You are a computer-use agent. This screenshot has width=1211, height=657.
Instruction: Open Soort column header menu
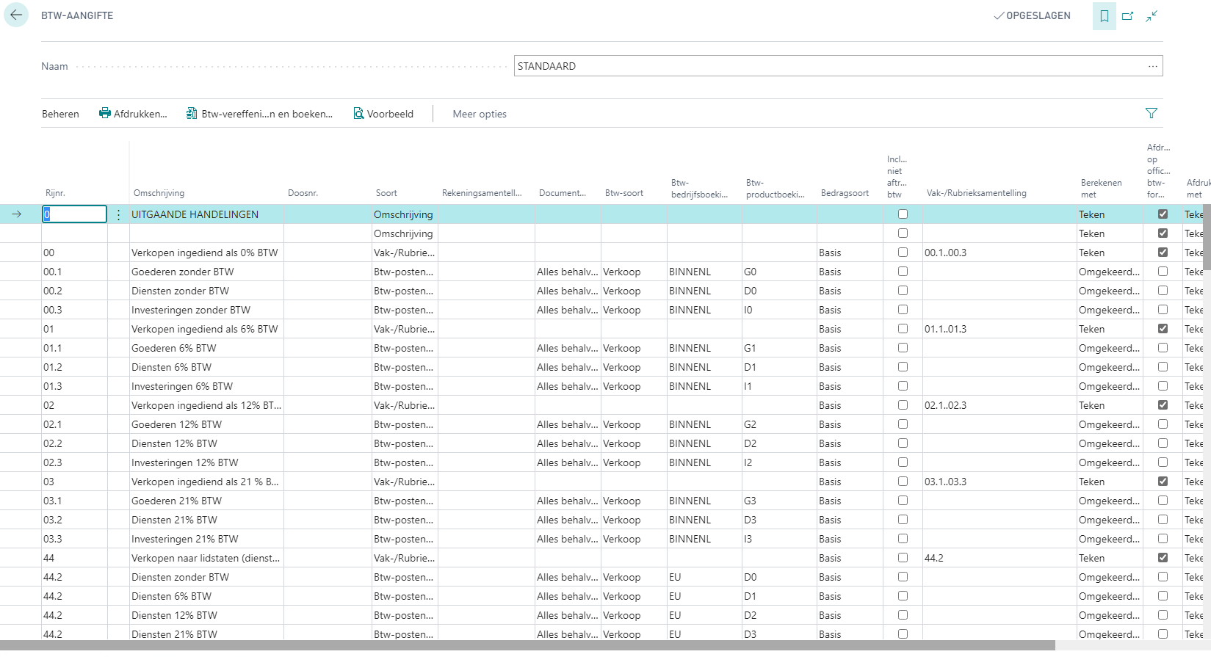(386, 193)
